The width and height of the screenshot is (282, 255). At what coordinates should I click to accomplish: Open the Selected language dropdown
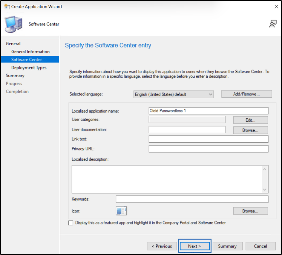point(174,94)
